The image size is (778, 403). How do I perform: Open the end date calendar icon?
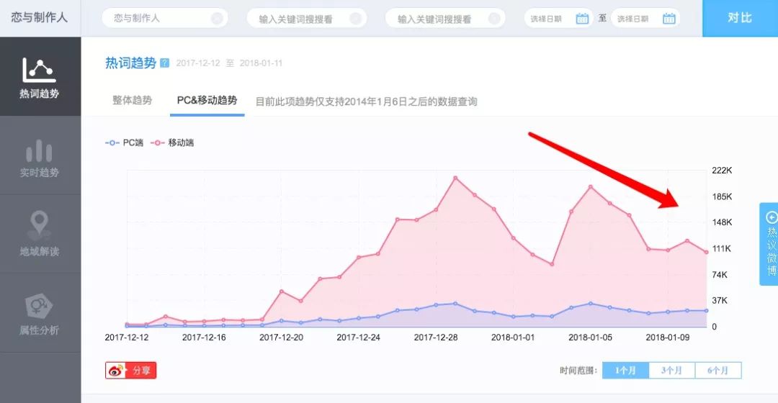669,19
